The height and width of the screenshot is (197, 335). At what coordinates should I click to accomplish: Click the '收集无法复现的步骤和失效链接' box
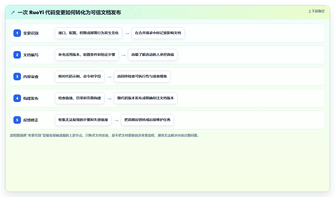[x=83, y=120]
